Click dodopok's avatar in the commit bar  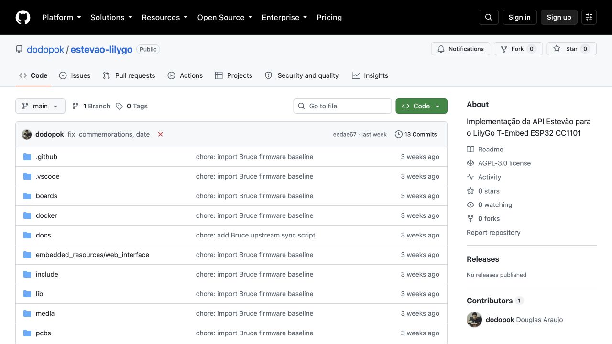(x=27, y=134)
